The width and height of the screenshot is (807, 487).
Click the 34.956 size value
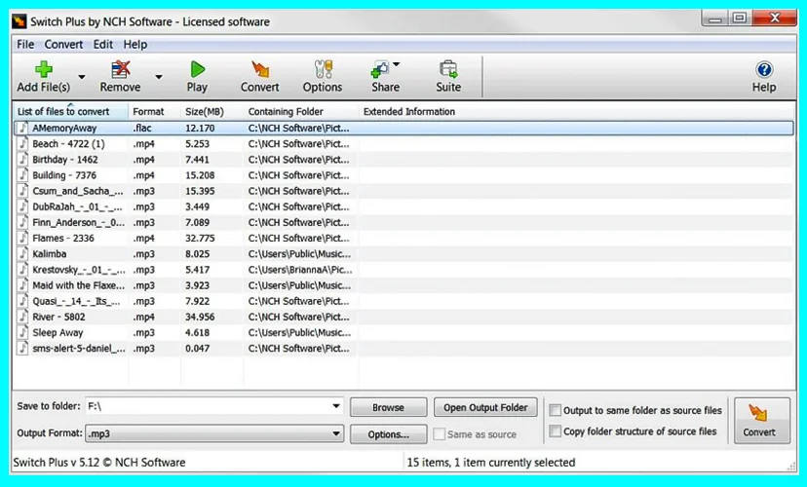coord(200,317)
